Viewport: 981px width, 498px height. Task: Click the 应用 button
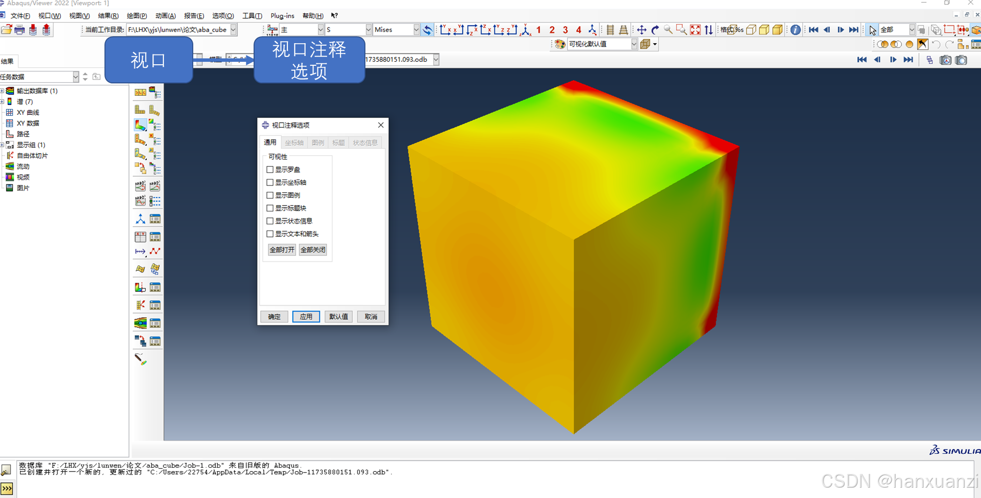click(306, 316)
